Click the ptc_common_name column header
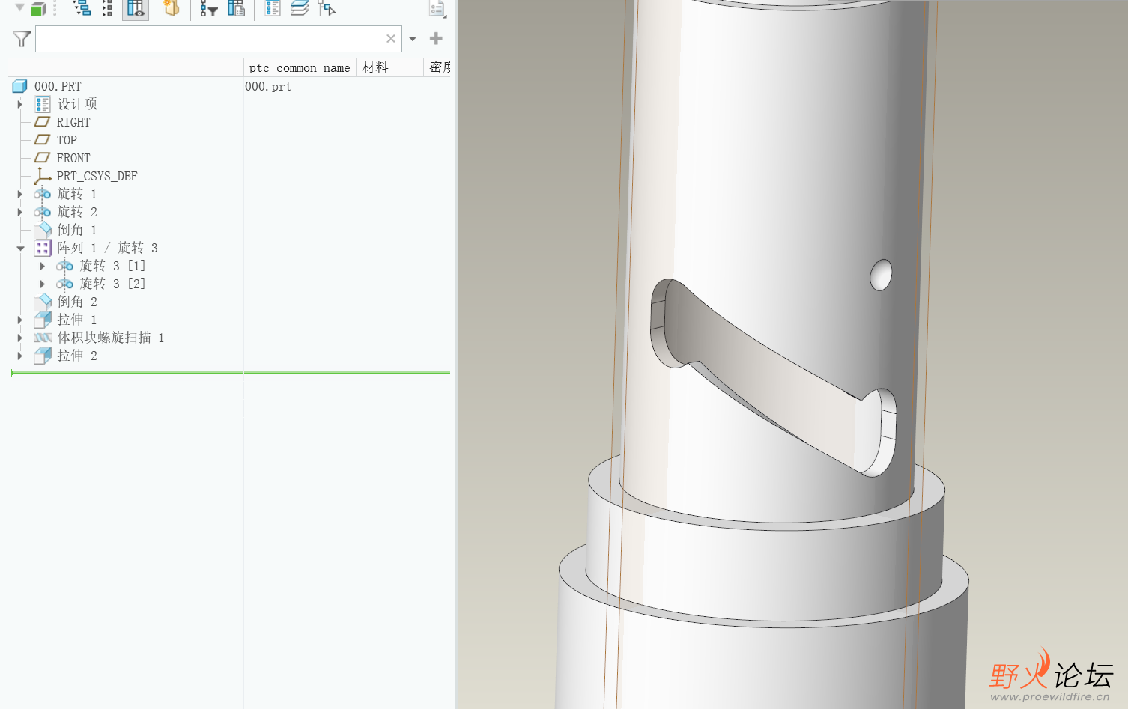 point(300,67)
